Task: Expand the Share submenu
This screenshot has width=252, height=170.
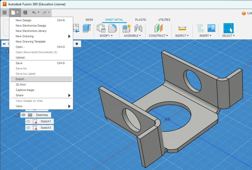Action: click(19, 95)
